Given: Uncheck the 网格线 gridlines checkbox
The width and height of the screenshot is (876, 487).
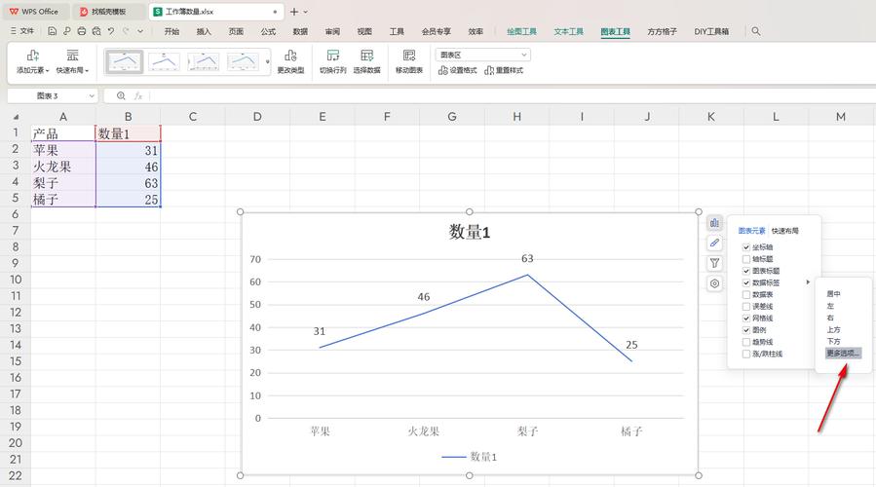Looking at the screenshot, I should 745,318.
